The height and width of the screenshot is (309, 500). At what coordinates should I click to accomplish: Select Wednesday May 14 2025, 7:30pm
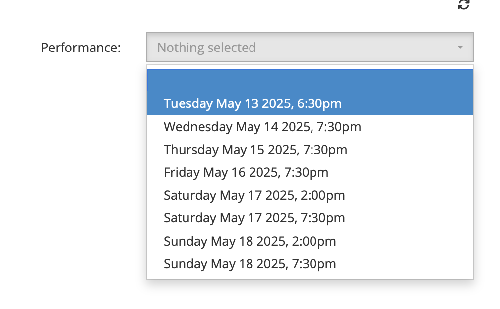pos(262,127)
